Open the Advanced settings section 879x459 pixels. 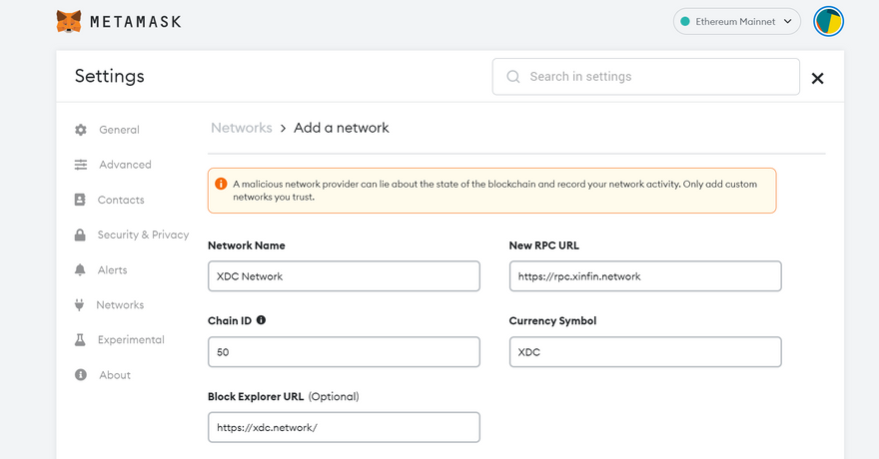point(125,165)
